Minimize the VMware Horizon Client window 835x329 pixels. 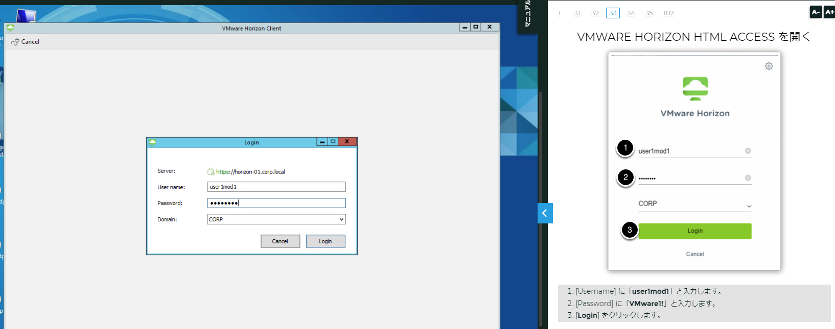[465, 27]
